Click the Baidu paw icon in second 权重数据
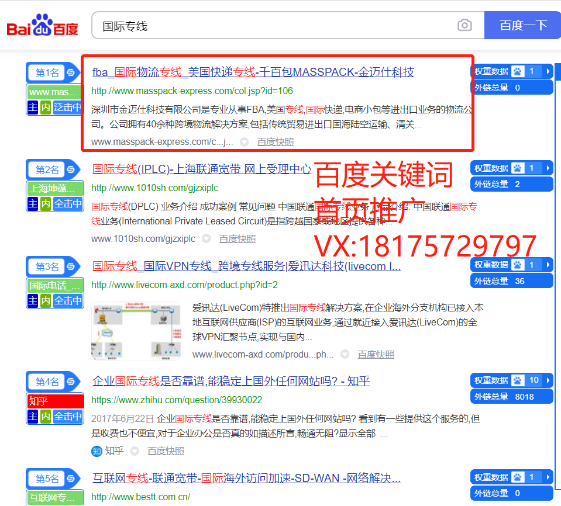Viewport: 561px width, 506px height. (x=517, y=168)
